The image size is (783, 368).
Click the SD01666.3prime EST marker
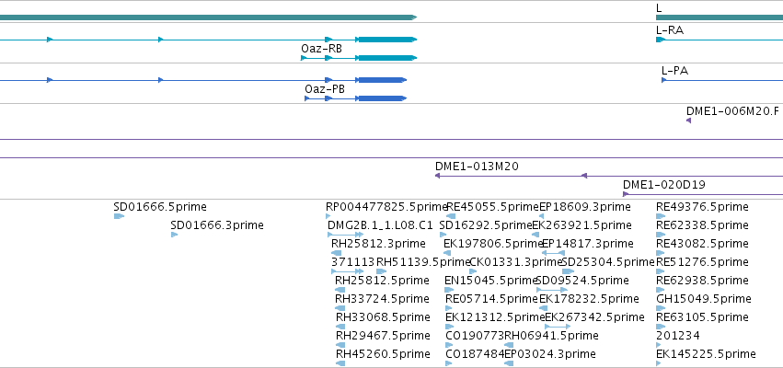174,235
